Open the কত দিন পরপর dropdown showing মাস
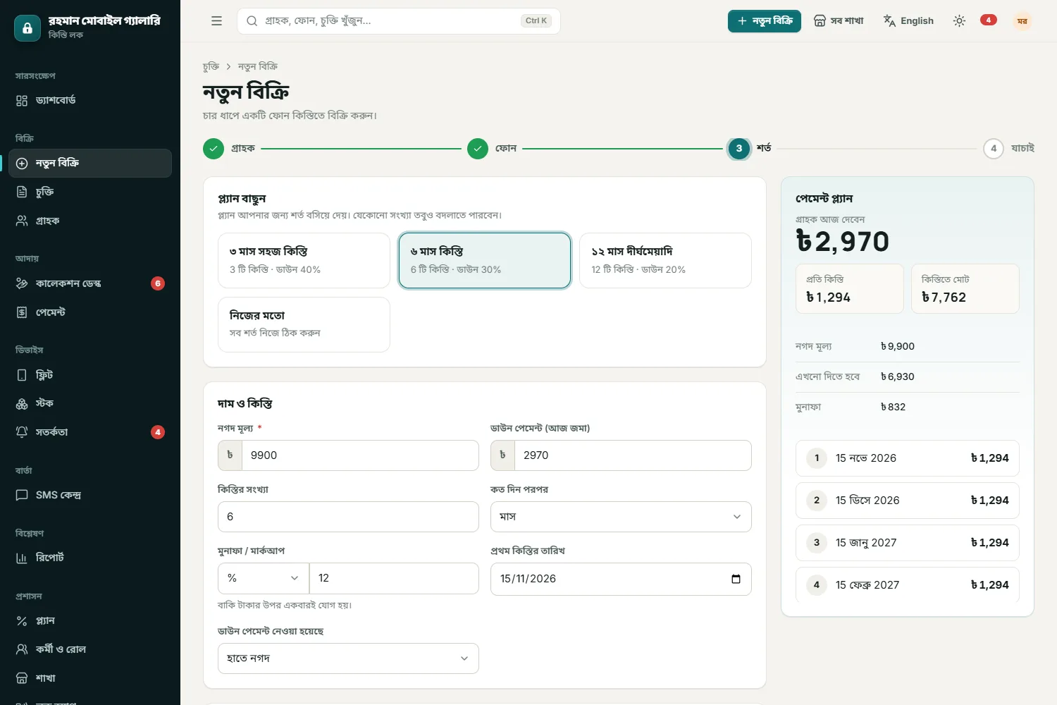The height and width of the screenshot is (705, 1057). coord(621,517)
